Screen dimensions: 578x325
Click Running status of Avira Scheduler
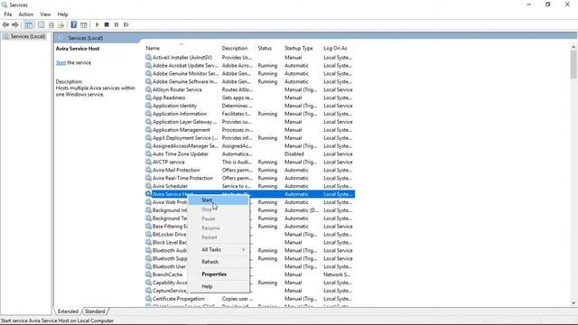tap(267, 186)
